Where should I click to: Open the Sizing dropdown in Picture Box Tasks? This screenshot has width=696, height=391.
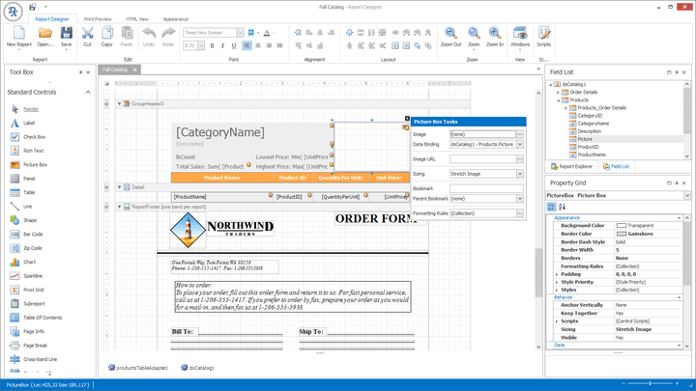click(519, 172)
